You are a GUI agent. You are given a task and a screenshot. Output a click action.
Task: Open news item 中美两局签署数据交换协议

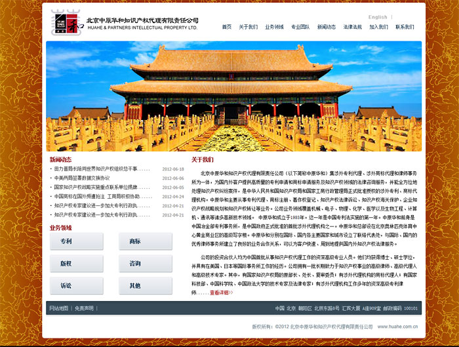coord(82,178)
